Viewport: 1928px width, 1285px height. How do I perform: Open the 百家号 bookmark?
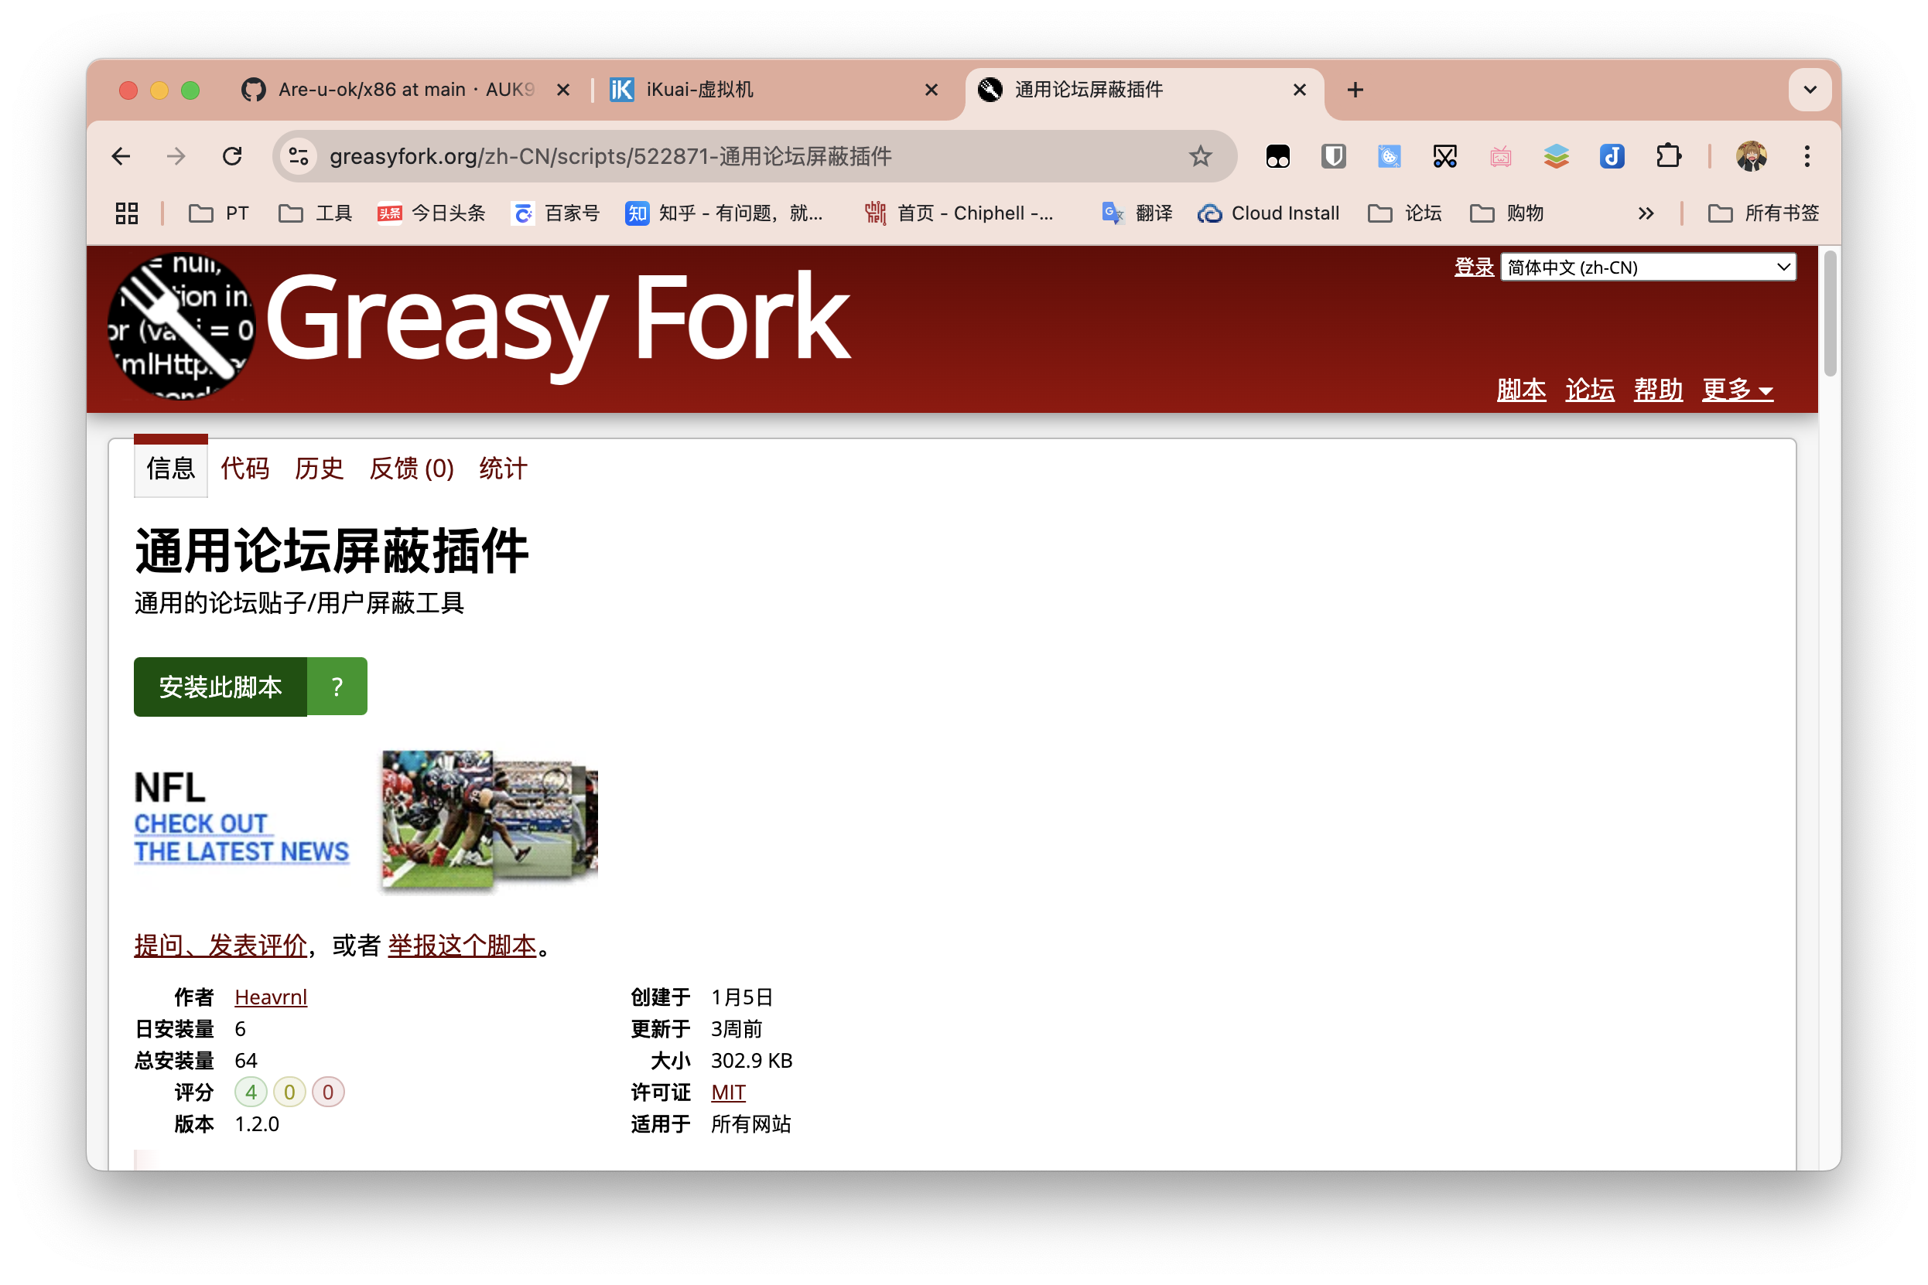tap(556, 214)
